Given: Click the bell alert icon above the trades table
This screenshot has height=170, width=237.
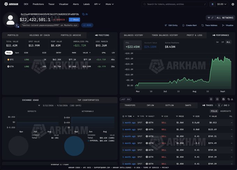Looking at the screenshot, I should click(211, 99).
